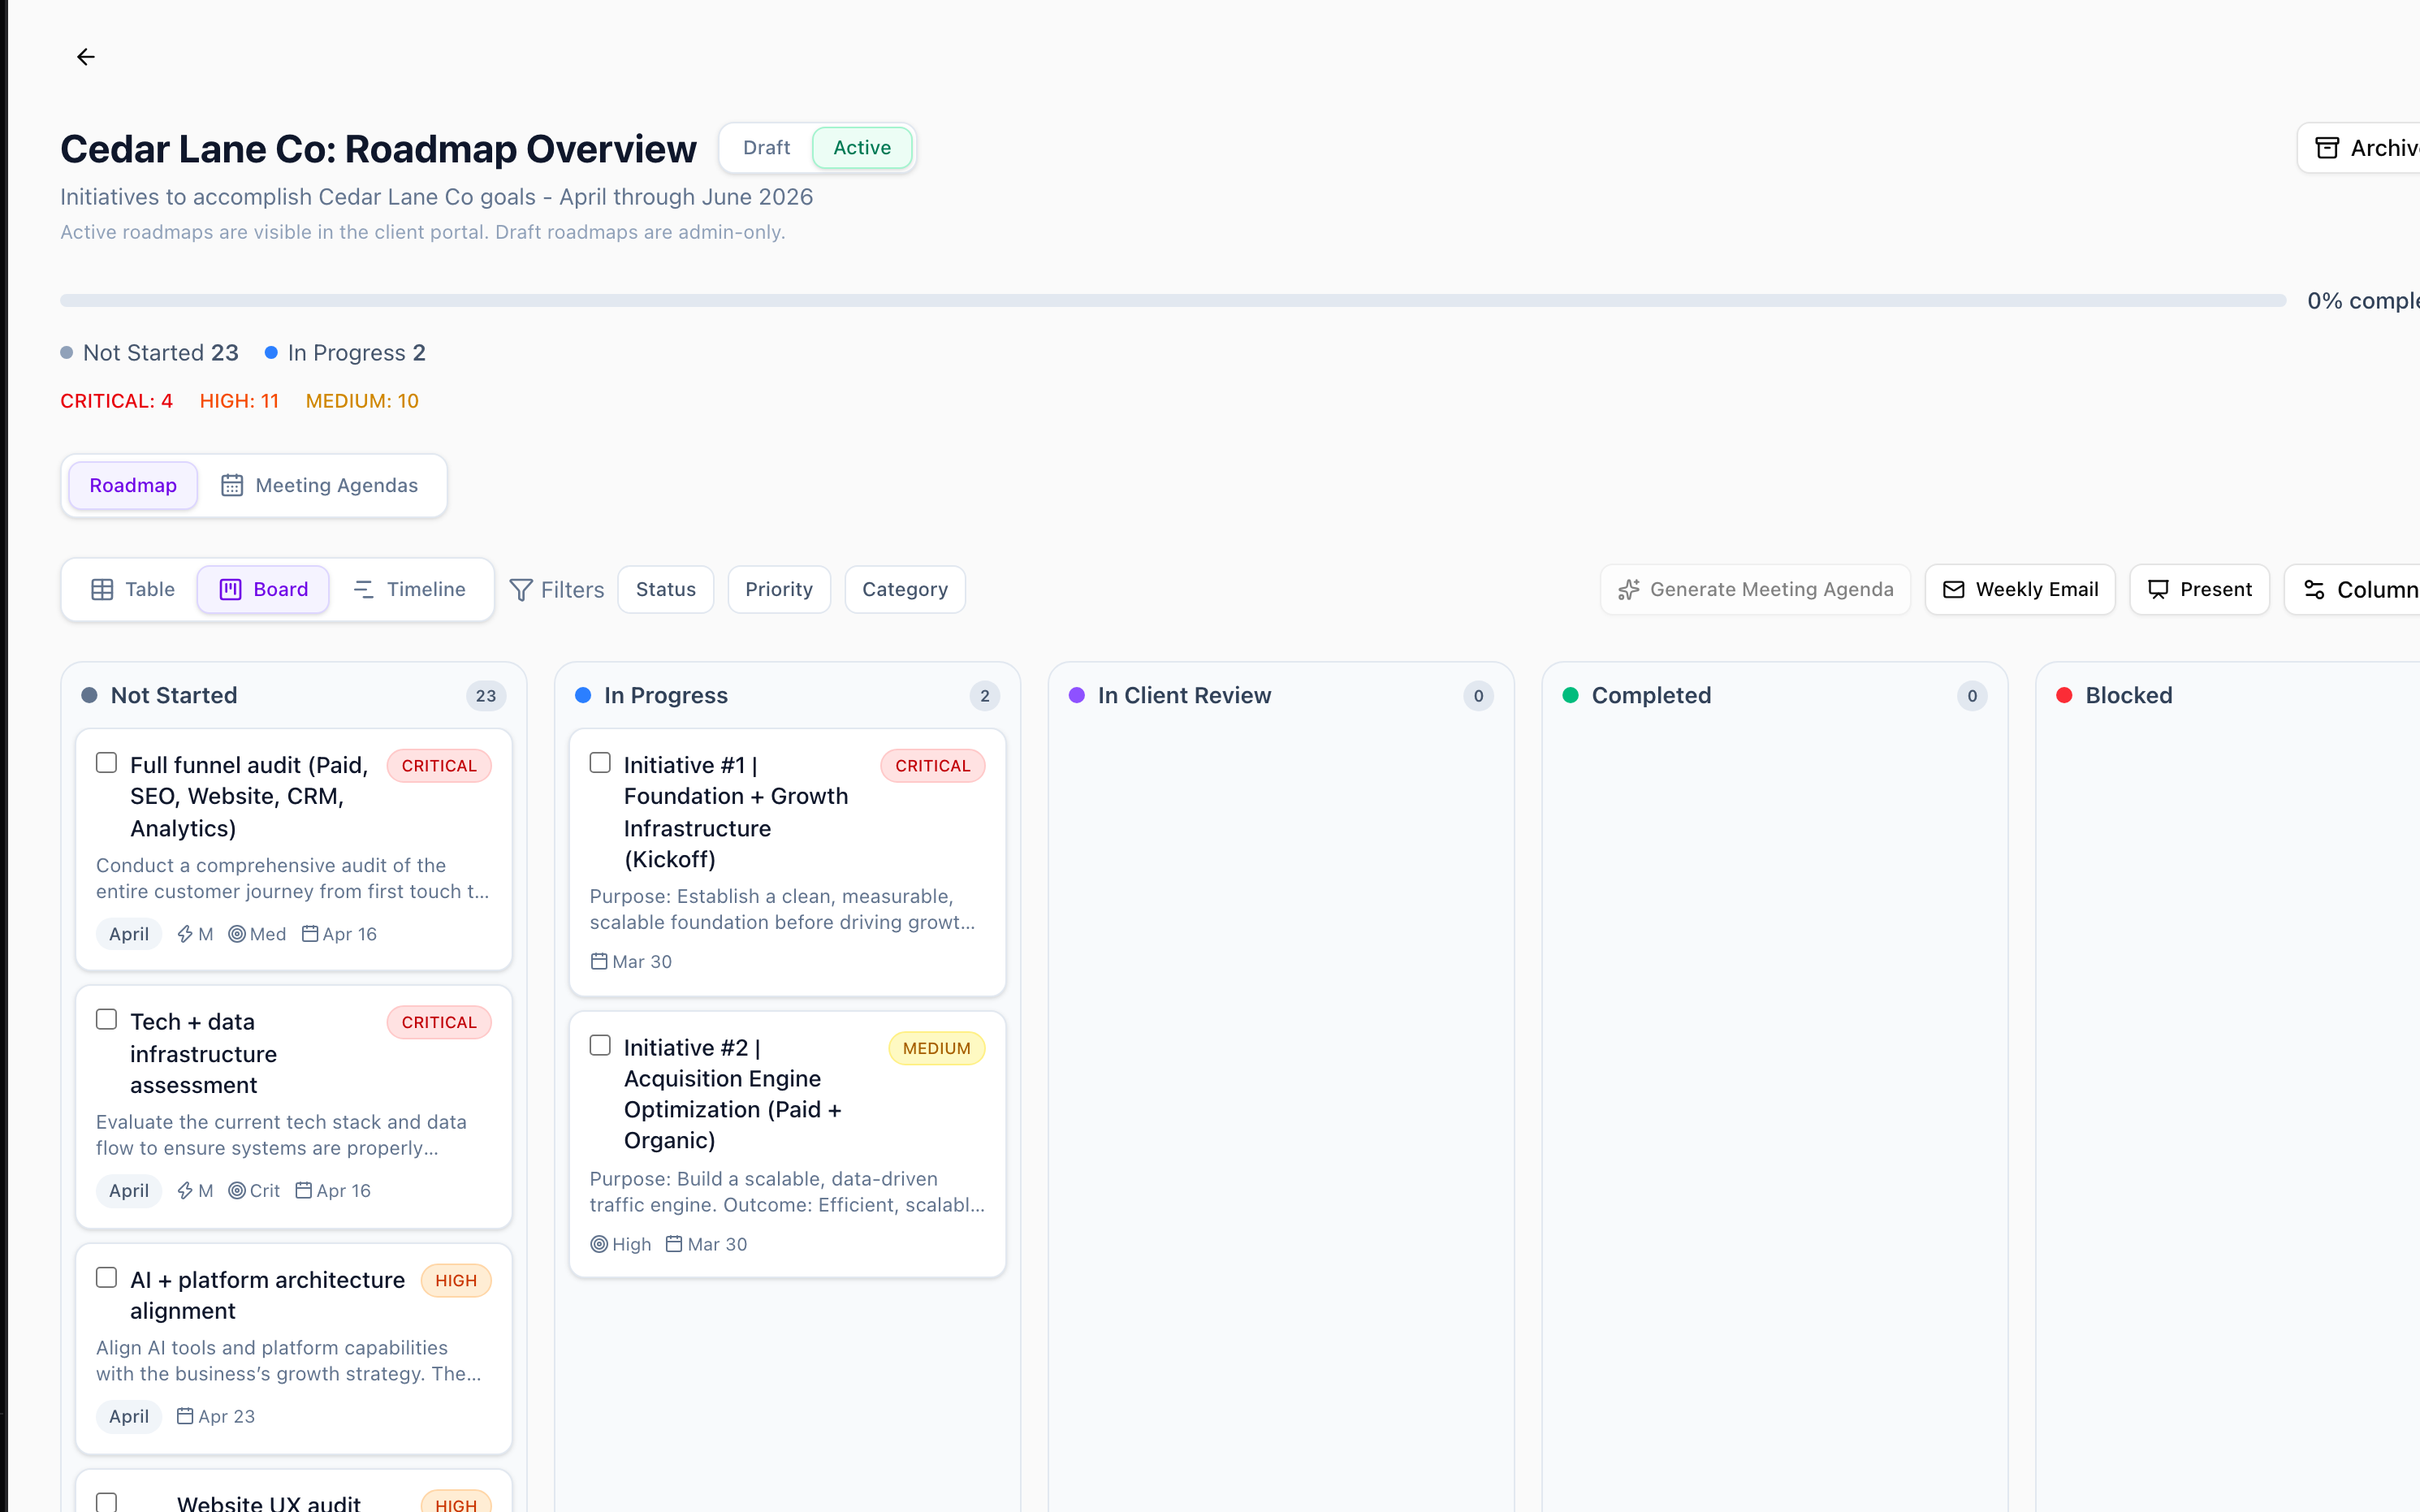Click the funnel Filters icon

tap(520, 590)
